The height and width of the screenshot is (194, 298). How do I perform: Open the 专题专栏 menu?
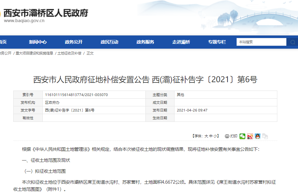217,42
